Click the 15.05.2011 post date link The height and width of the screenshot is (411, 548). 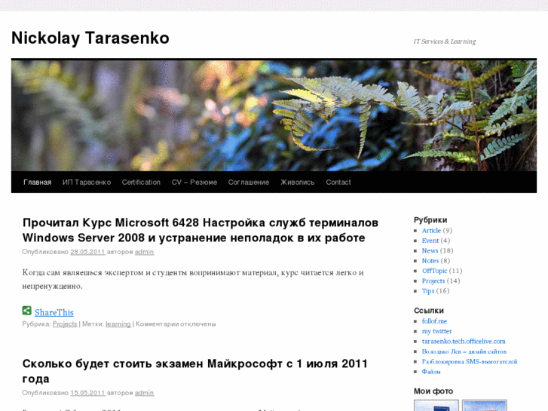pyautogui.click(x=87, y=393)
